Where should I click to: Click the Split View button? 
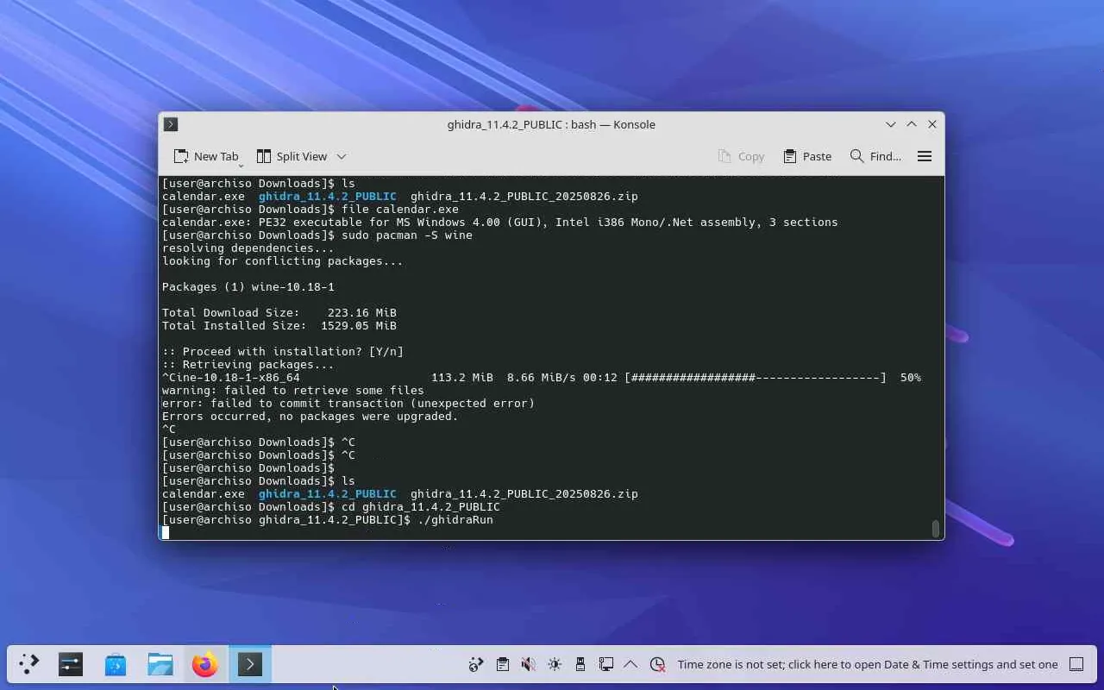tap(292, 156)
